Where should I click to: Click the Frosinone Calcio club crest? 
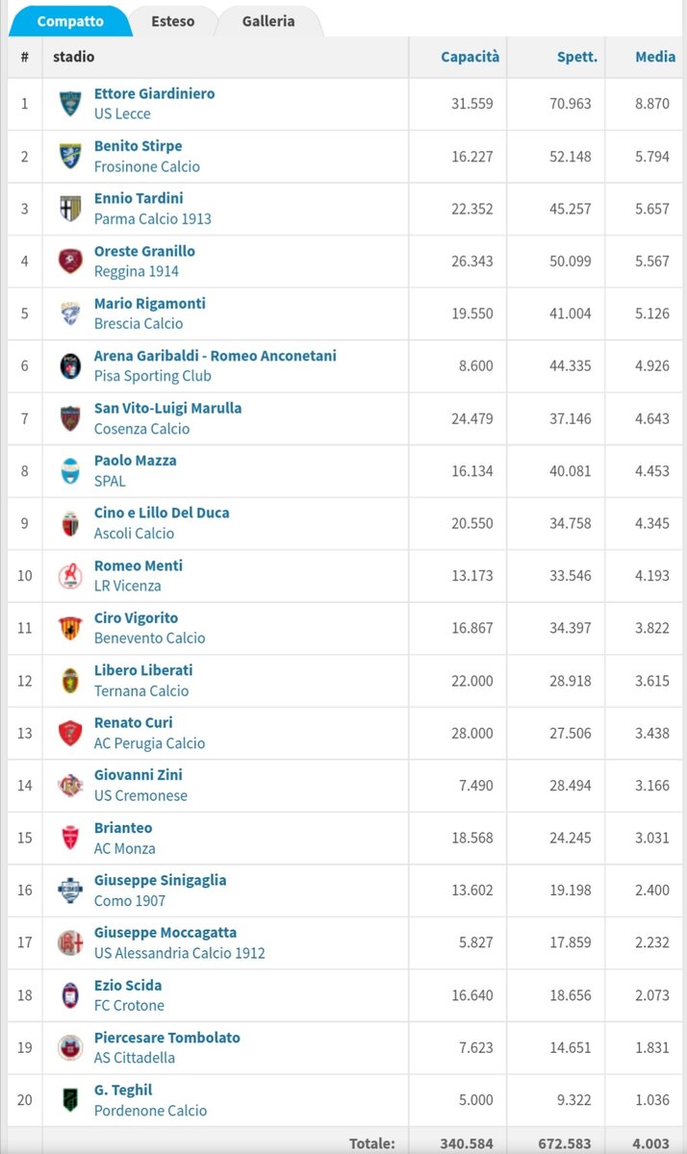click(x=70, y=156)
